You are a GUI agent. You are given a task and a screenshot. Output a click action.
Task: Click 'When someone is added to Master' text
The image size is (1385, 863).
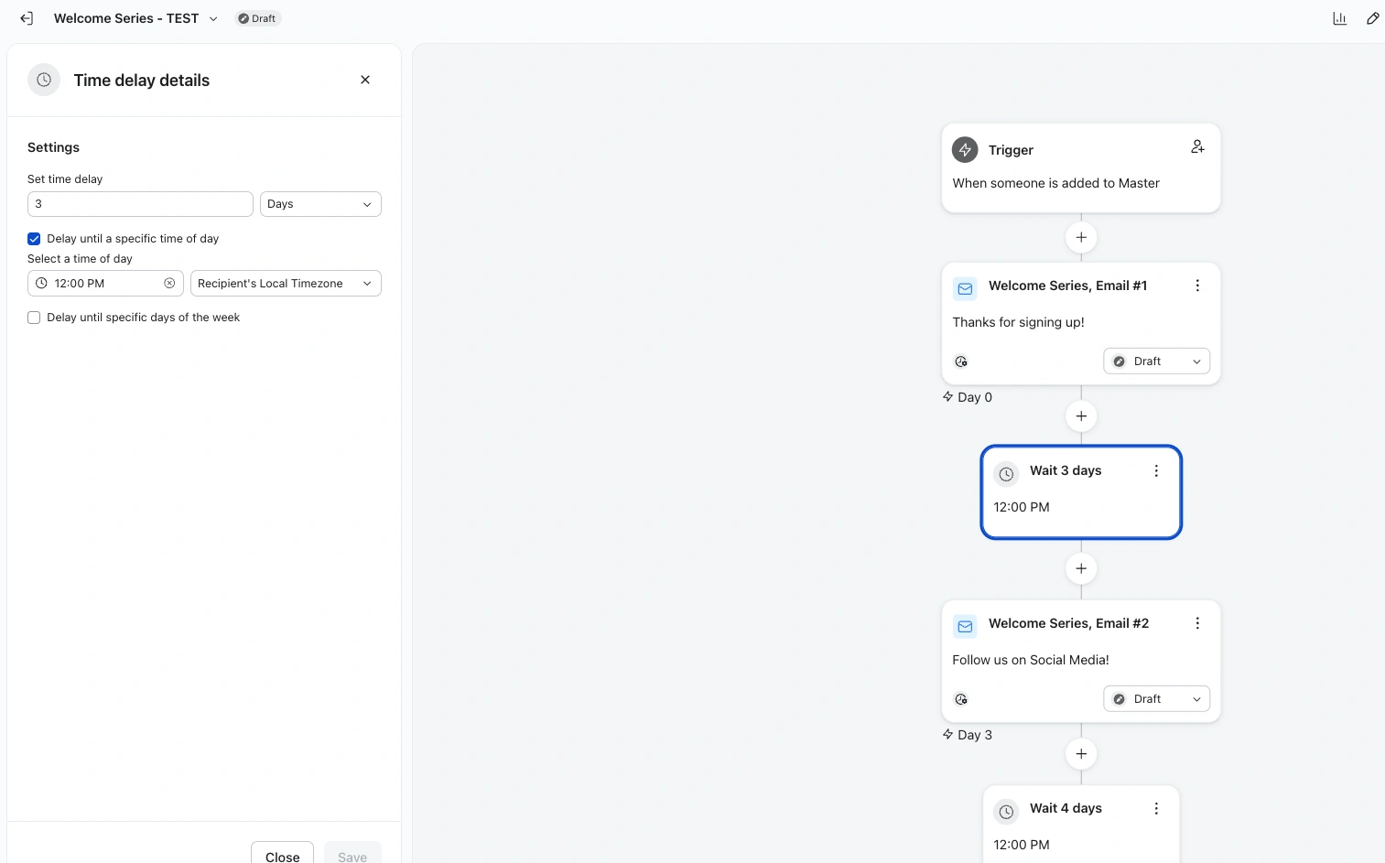click(x=1055, y=183)
